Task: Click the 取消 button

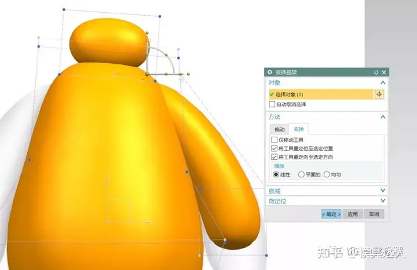Action: click(374, 214)
